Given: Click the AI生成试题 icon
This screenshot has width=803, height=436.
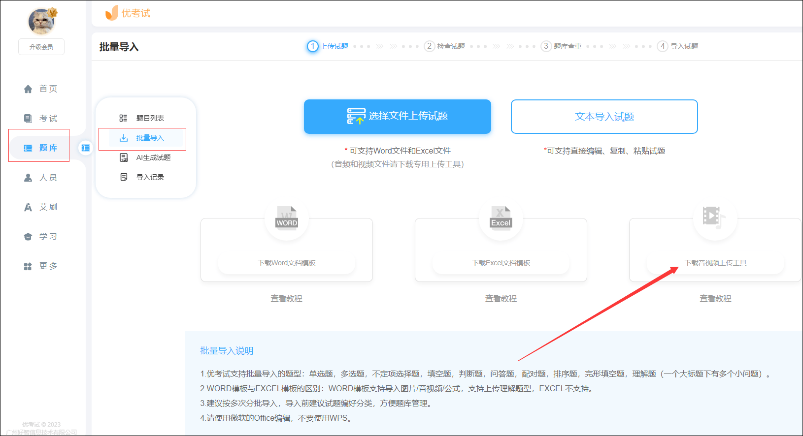Looking at the screenshot, I should tap(124, 157).
